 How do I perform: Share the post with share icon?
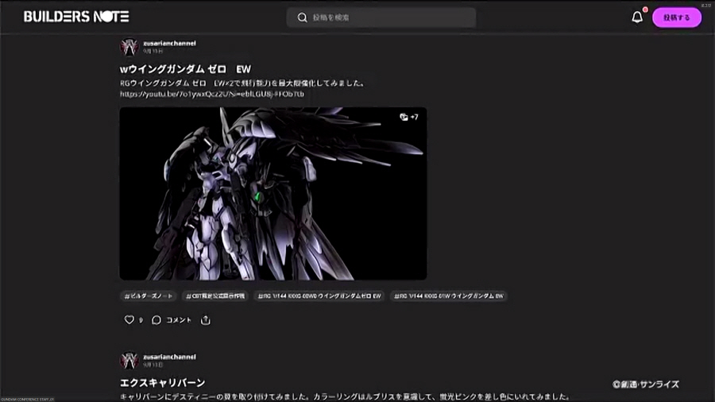(206, 320)
